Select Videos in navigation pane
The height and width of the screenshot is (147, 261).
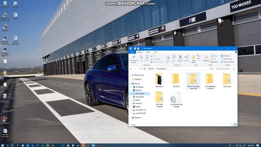(x=138, y=107)
